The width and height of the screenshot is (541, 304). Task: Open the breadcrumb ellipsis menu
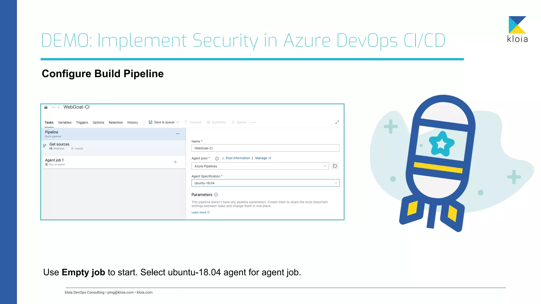pos(53,107)
